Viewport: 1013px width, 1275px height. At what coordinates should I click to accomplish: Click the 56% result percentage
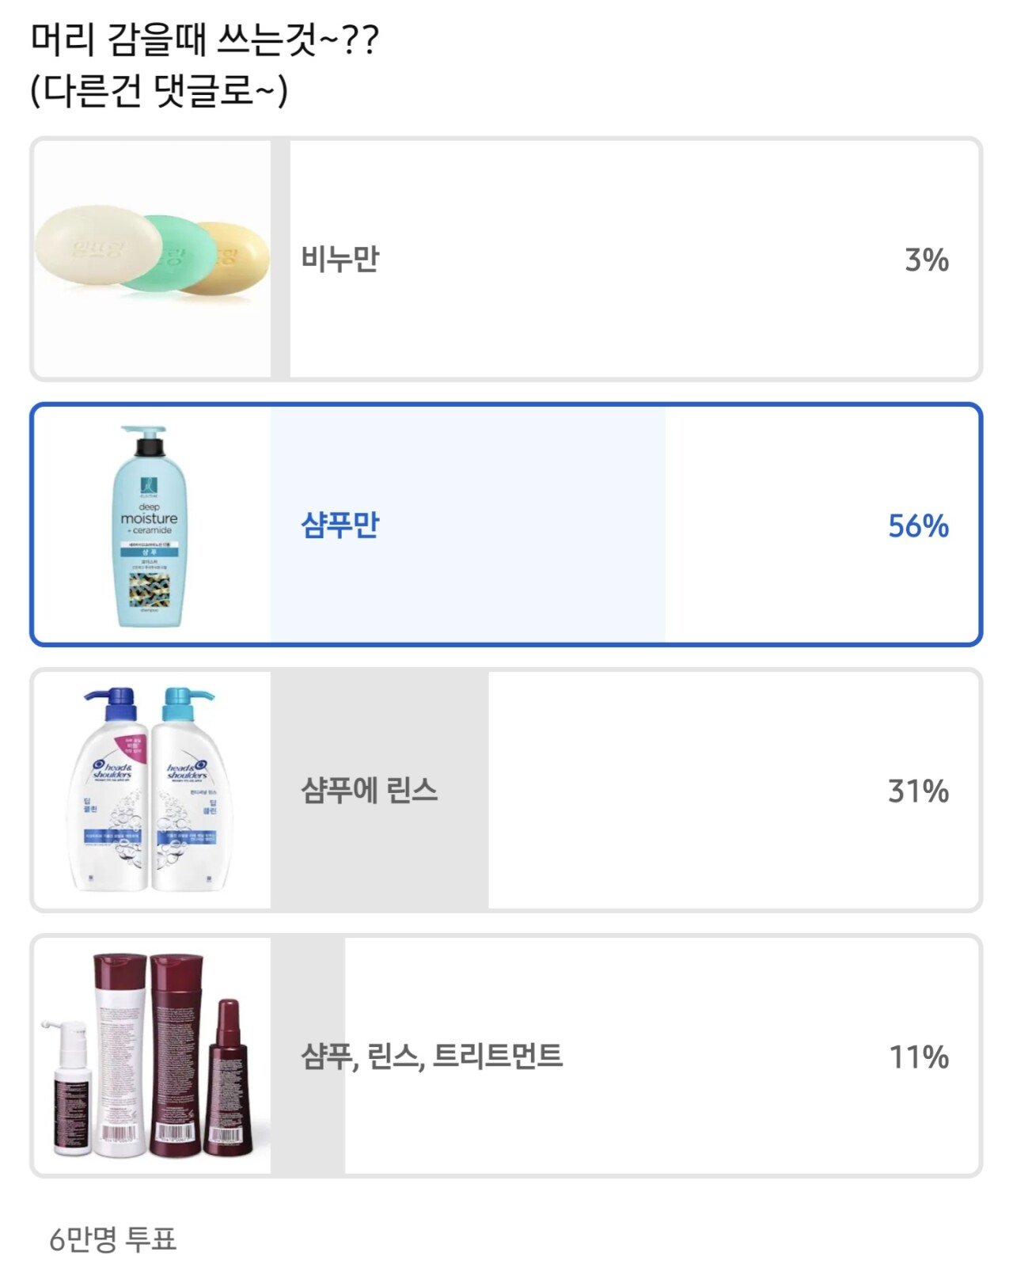(x=918, y=526)
